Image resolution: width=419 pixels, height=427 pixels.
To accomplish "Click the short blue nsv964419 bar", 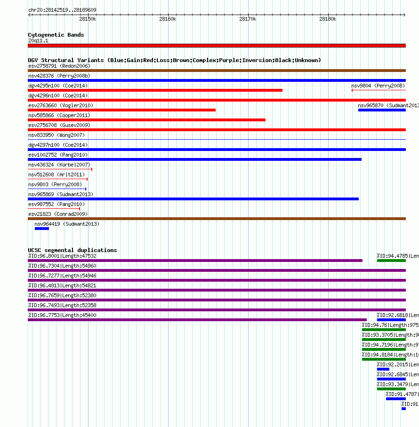I will pos(42,229).
